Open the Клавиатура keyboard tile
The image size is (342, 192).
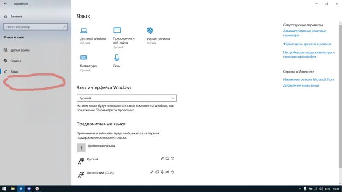[x=88, y=63]
